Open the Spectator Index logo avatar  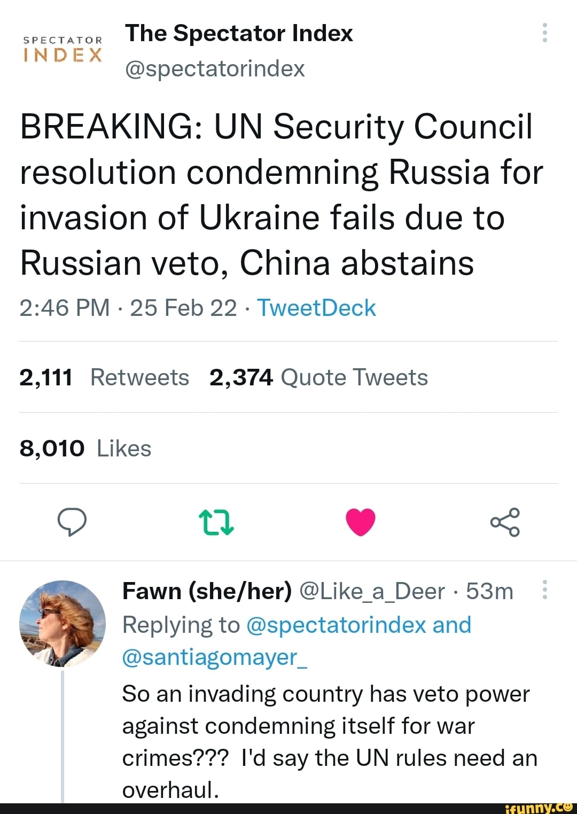tap(63, 50)
